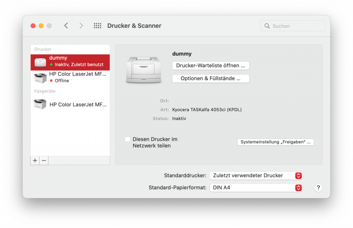Click the 'Standarddrucker:' label
This screenshot has width=353, height=228.
[x=185, y=176]
